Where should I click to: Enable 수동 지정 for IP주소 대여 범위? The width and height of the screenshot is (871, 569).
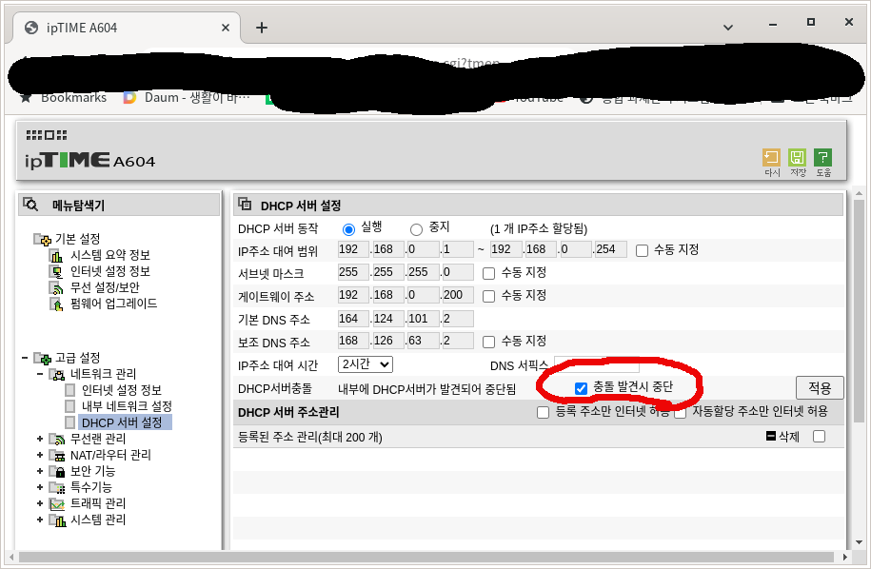[642, 251]
